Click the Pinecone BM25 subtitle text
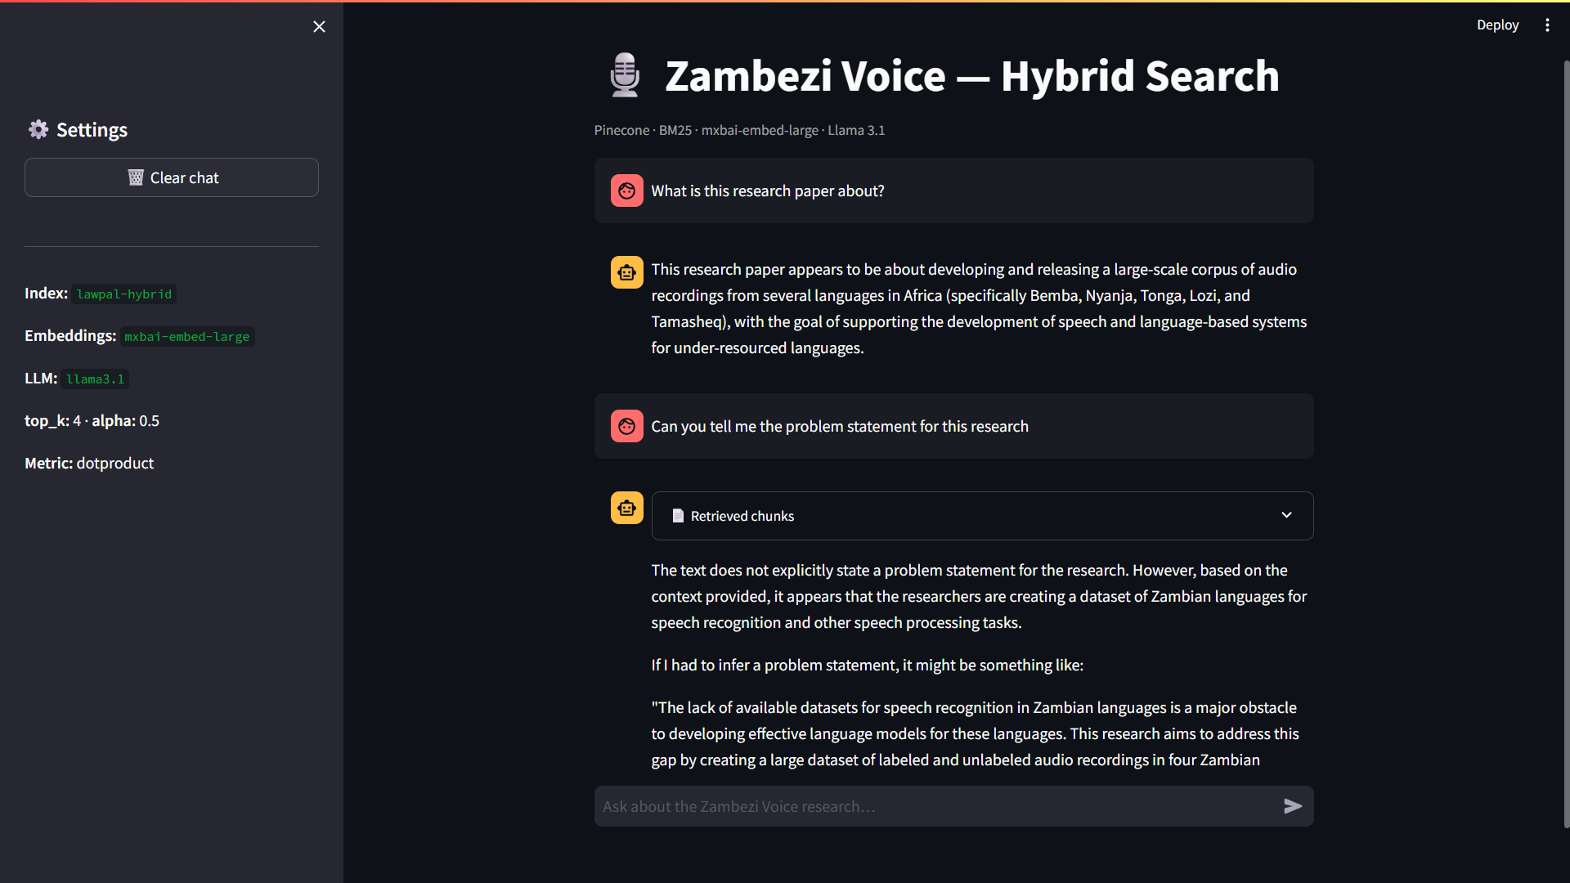1570x883 pixels. coord(738,130)
